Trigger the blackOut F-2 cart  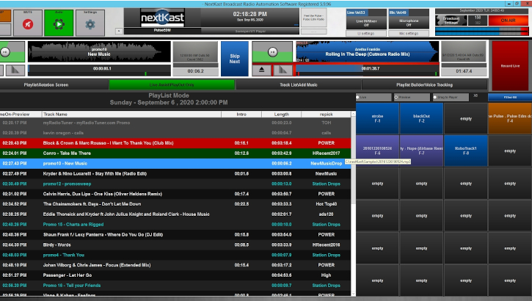[x=421, y=118]
